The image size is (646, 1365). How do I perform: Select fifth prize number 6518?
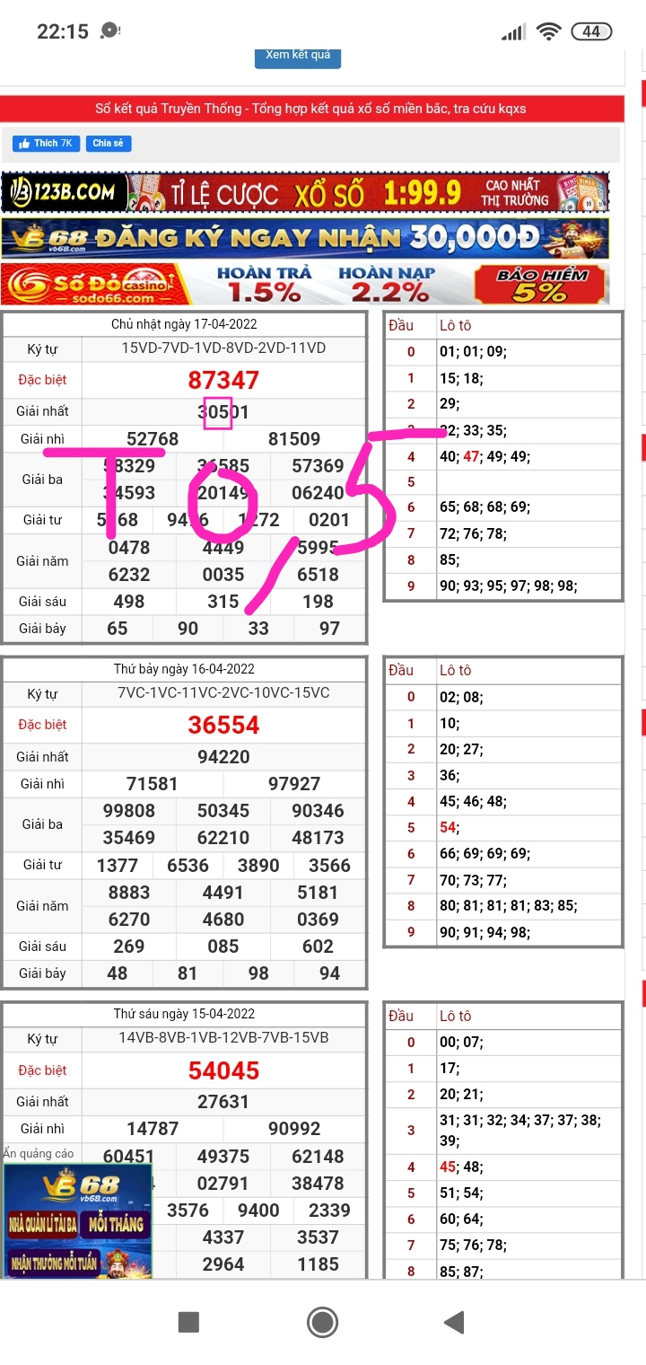[x=319, y=575]
